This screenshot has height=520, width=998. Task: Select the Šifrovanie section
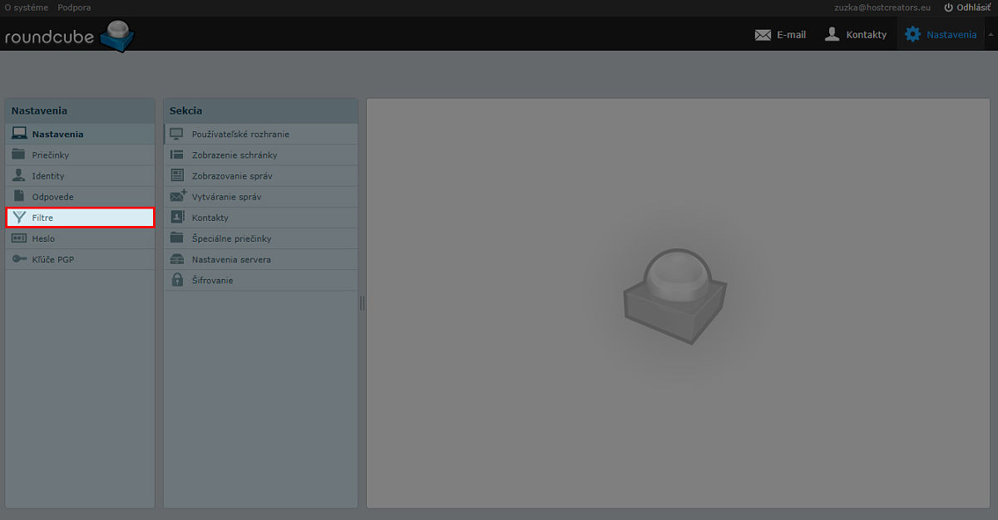click(x=261, y=280)
